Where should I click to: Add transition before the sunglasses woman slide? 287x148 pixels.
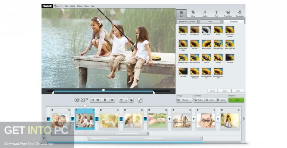(x=194, y=119)
